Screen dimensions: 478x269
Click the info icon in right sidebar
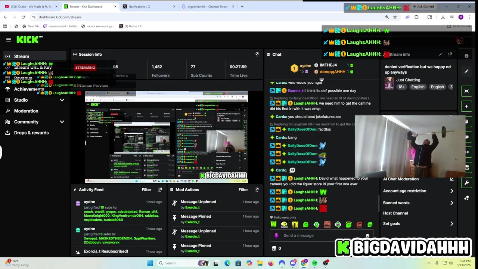point(466,56)
